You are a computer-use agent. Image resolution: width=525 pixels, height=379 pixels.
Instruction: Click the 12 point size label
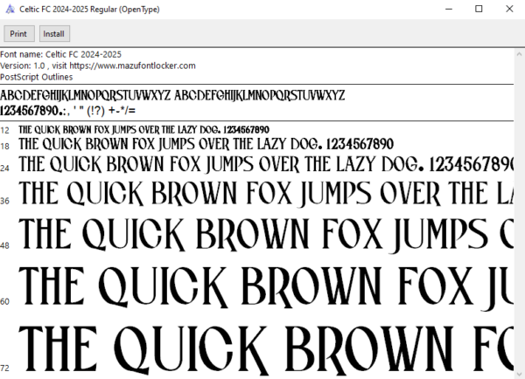[4, 130]
